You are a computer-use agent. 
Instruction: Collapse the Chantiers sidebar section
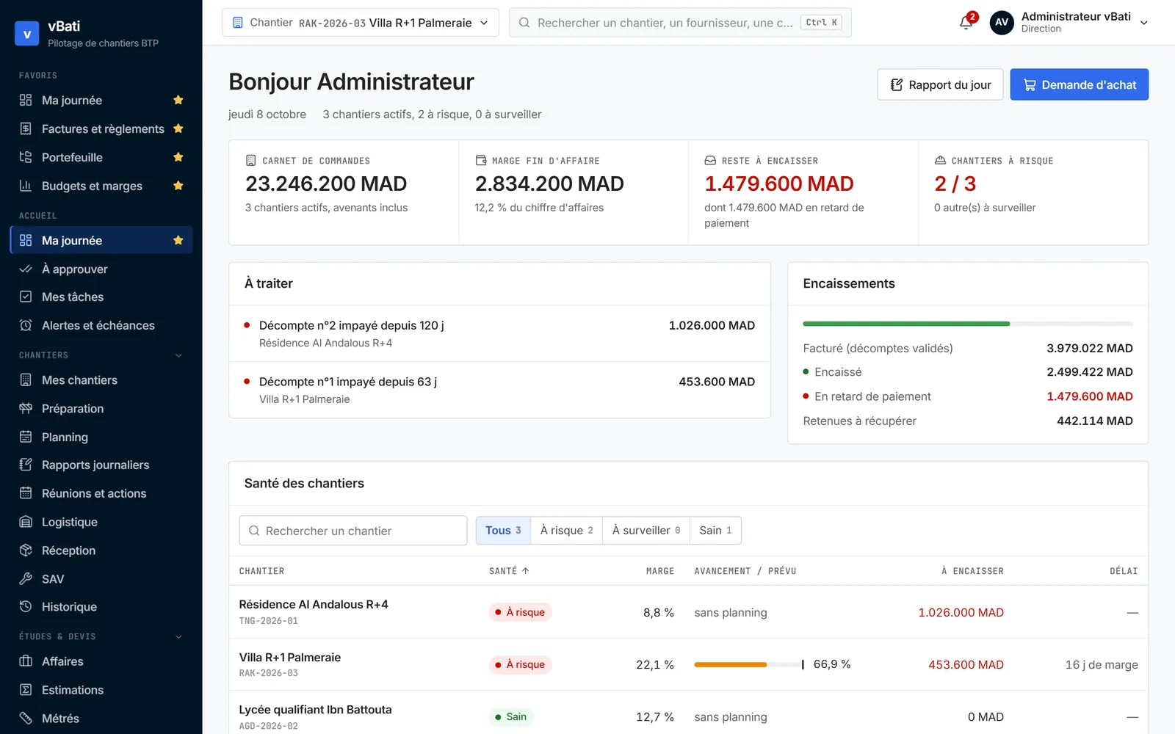pos(178,355)
